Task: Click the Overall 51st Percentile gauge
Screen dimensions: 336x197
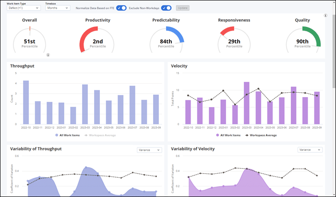Action: coord(30,40)
